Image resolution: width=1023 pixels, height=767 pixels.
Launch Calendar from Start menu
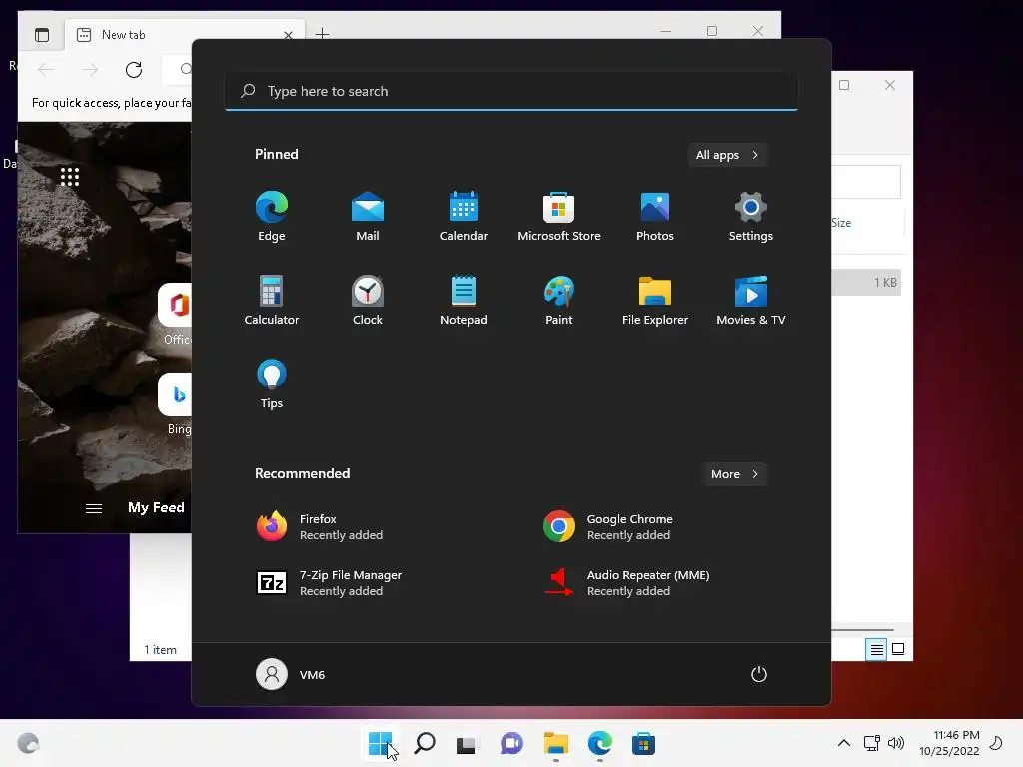[464, 217]
